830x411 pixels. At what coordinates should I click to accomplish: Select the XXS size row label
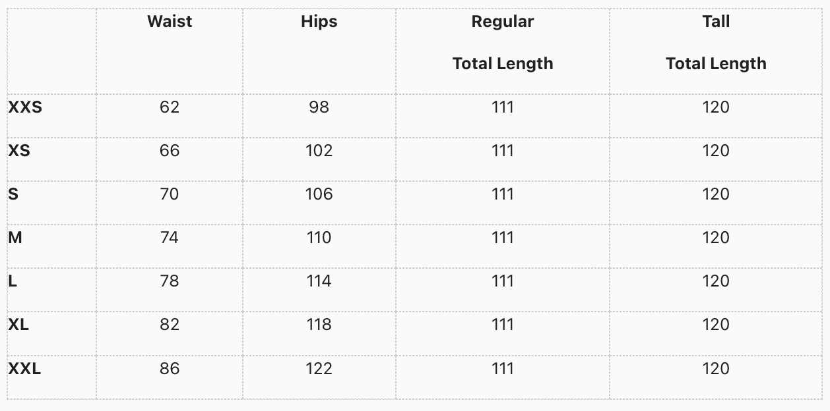[25, 107]
